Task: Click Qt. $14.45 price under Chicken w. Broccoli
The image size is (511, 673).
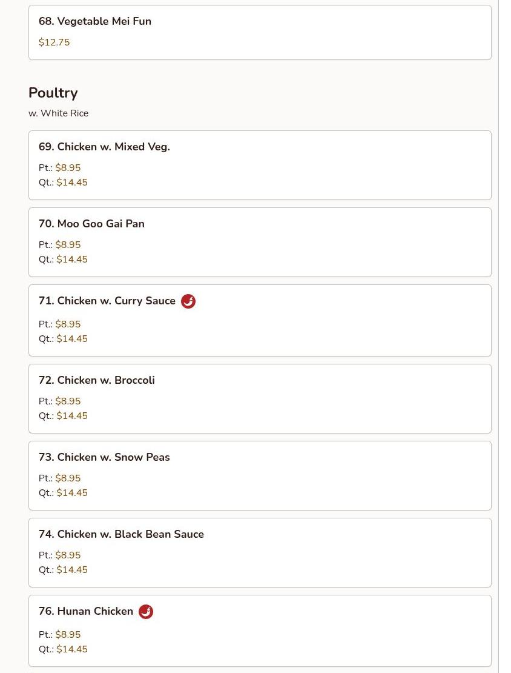Action: [x=71, y=416]
